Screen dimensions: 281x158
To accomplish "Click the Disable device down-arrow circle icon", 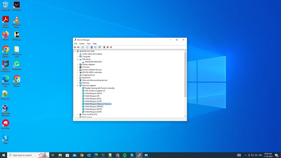I will point(111,47).
